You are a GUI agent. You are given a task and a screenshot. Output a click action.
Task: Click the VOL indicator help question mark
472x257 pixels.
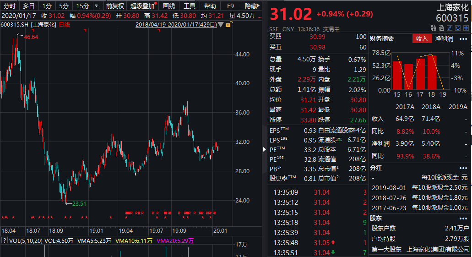pyautogui.click(x=5, y=241)
